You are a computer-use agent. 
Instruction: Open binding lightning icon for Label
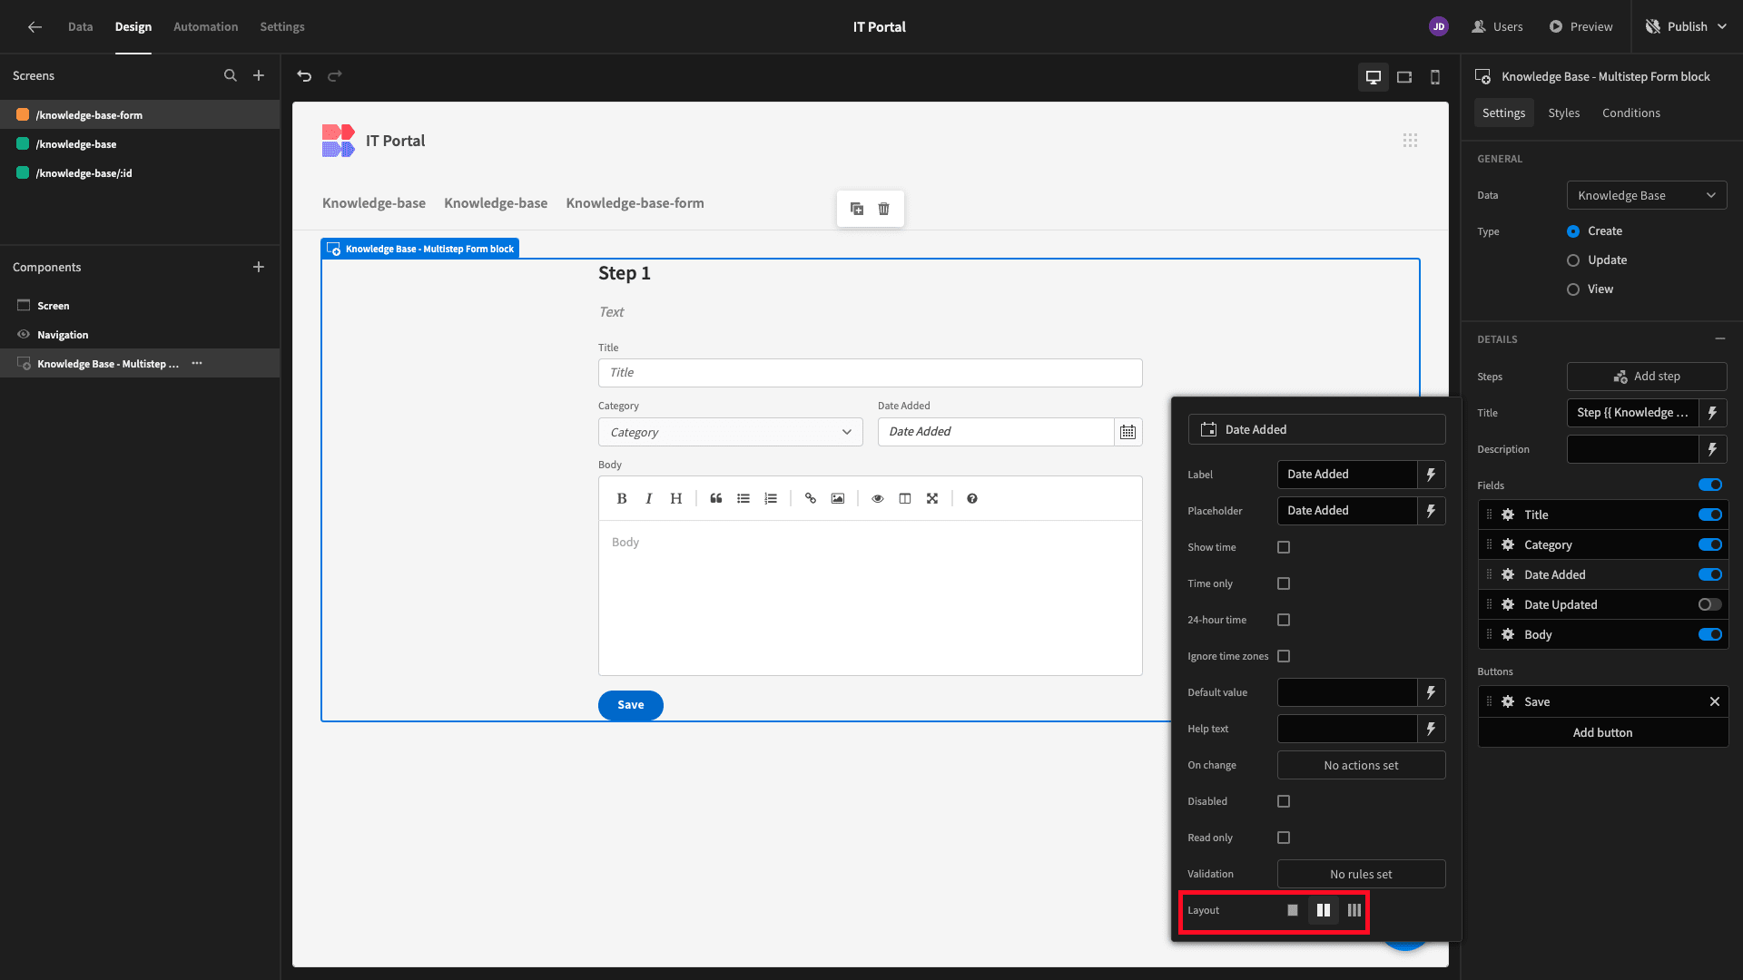pyautogui.click(x=1431, y=475)
